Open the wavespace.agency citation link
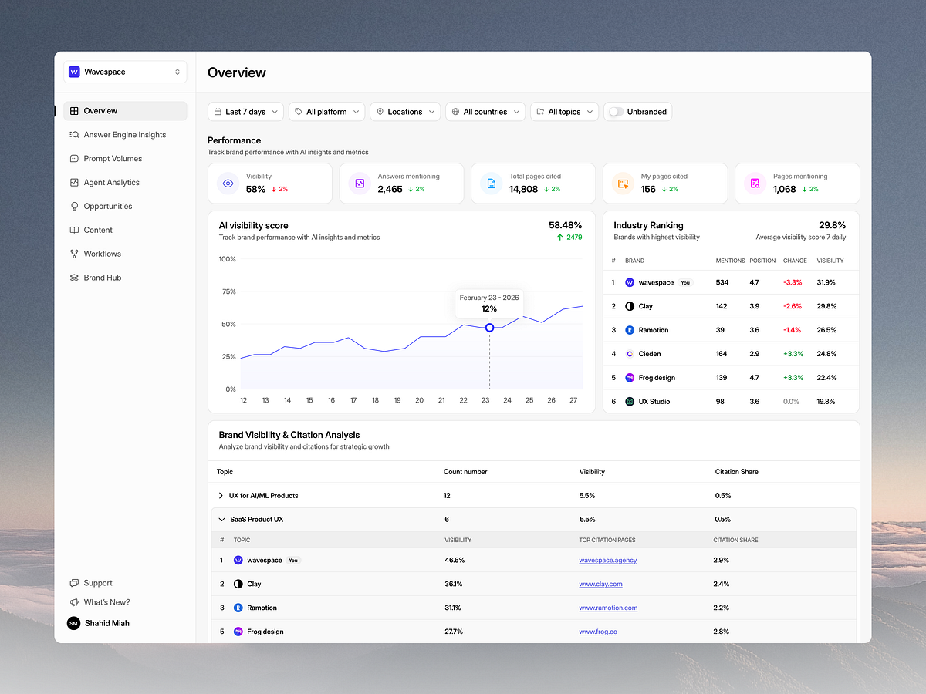926x694 pixels. pos(607,560)
